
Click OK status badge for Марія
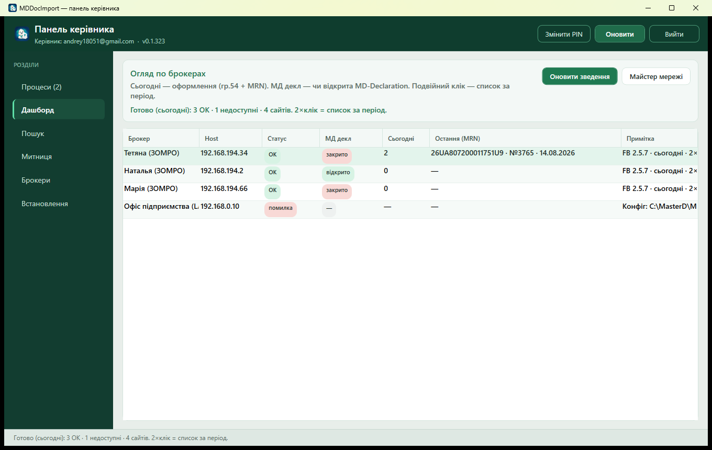click(272, 190)
